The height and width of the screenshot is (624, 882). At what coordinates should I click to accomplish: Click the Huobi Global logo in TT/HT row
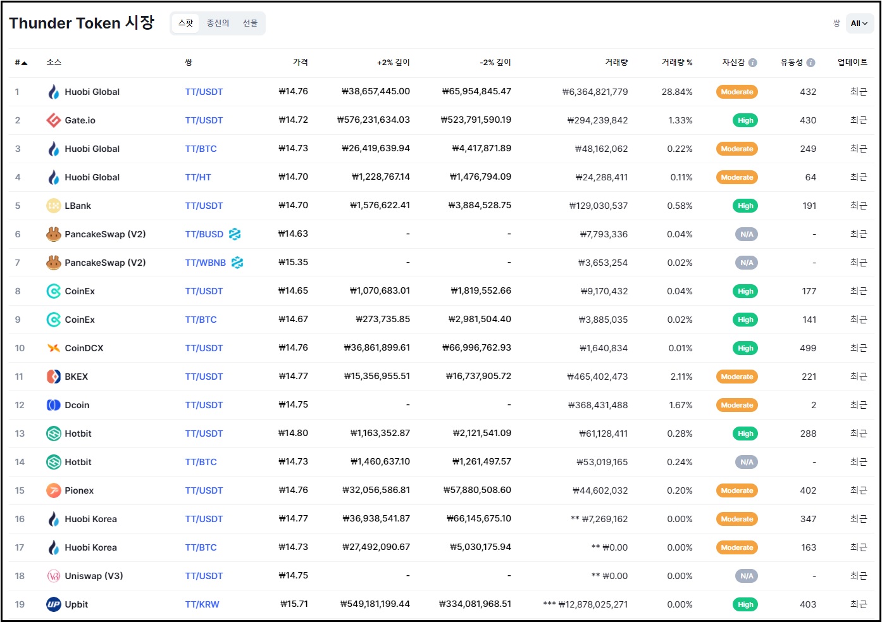[x=54, y=177]
